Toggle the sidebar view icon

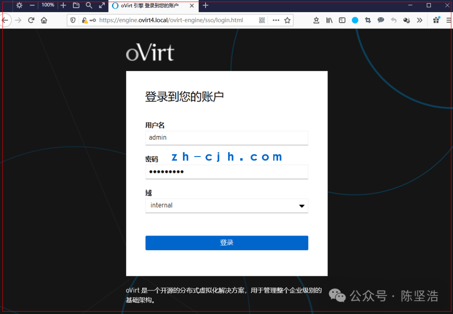342,20
